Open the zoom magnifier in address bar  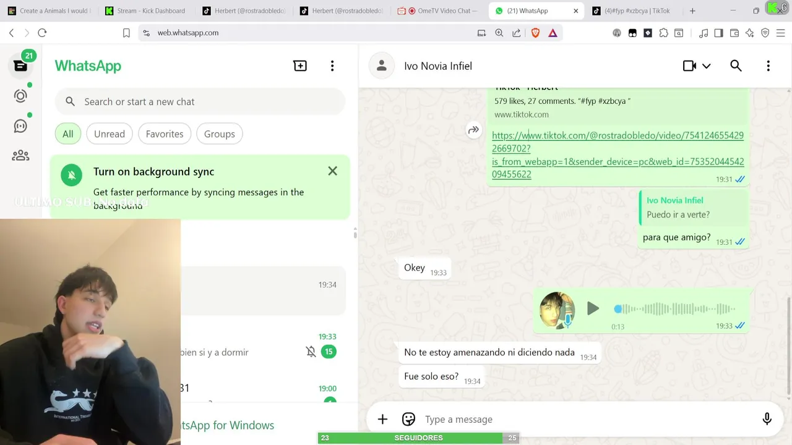[x=499, y=33]
